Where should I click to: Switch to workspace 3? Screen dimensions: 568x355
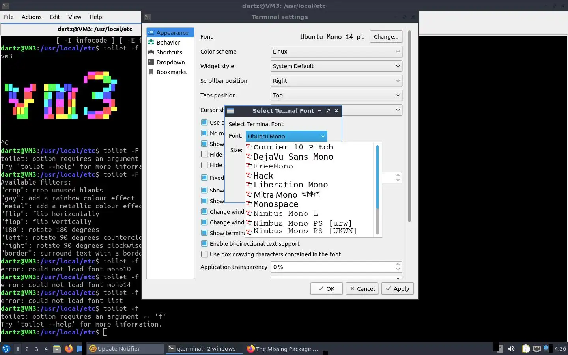[x=37, y=349]
